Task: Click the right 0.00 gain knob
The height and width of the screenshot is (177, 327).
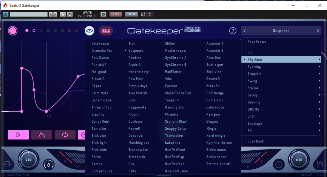Action: (x=299, y=160)
